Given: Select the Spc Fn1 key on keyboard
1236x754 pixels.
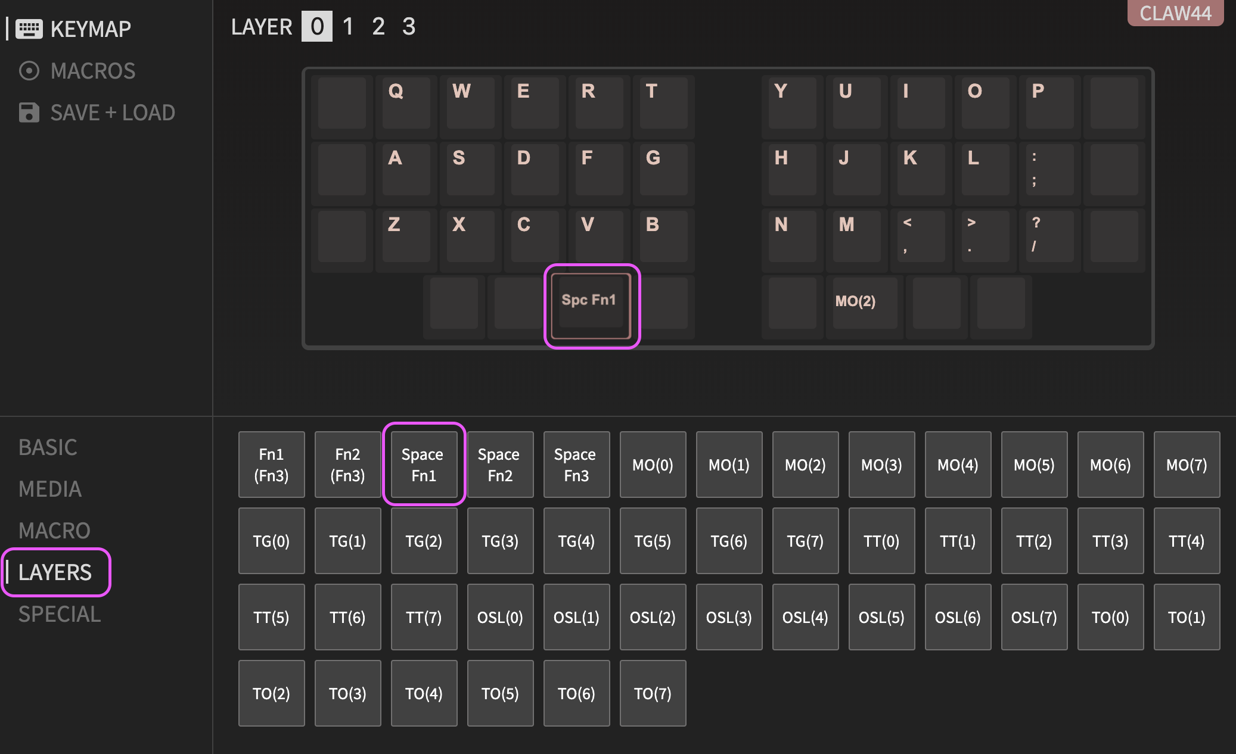Looking at the screenshot, I should (591, 305).
